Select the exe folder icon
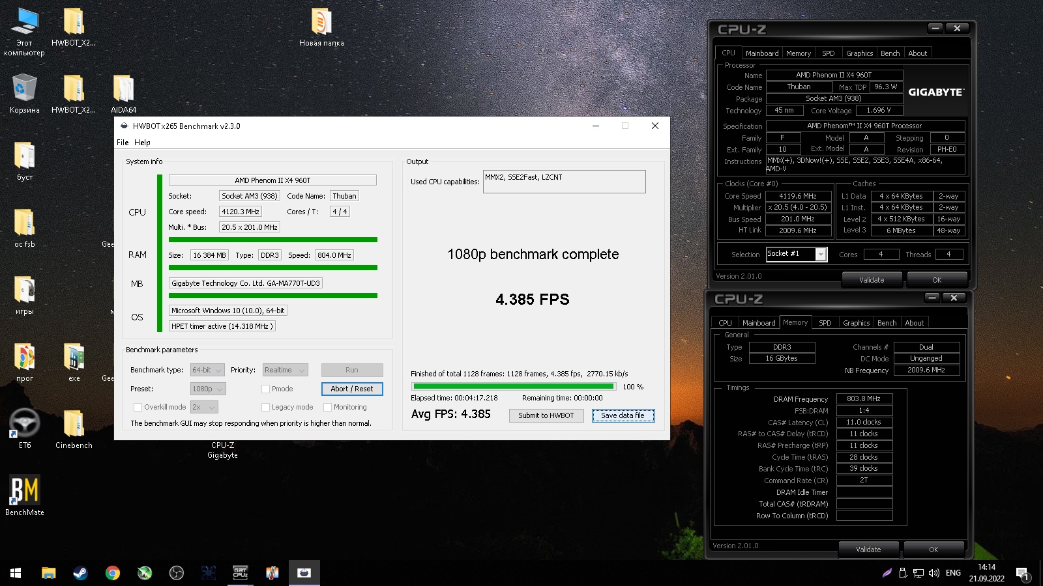Image resolution: width=1043 pixels, height=586 pixels. point(74,363)
